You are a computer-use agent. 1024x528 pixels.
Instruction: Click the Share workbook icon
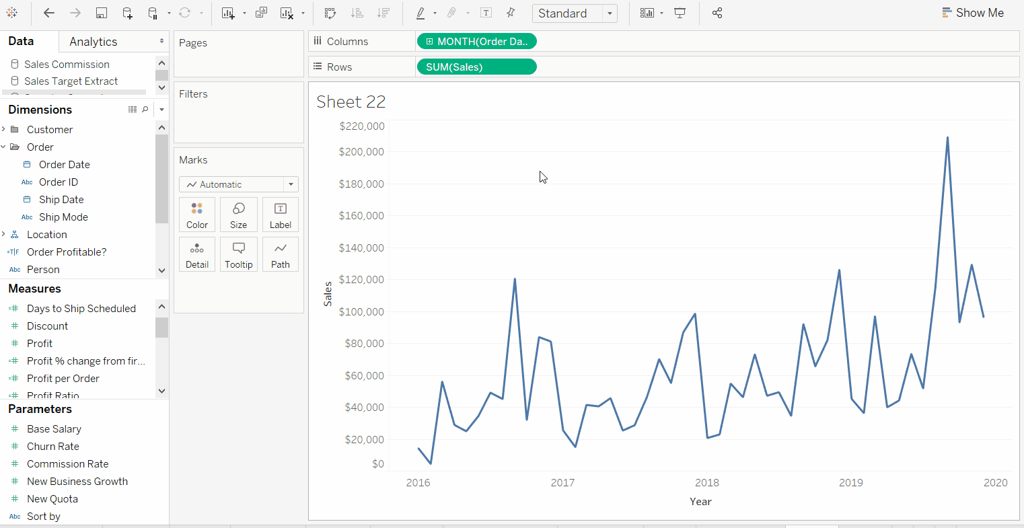point(717,13)
